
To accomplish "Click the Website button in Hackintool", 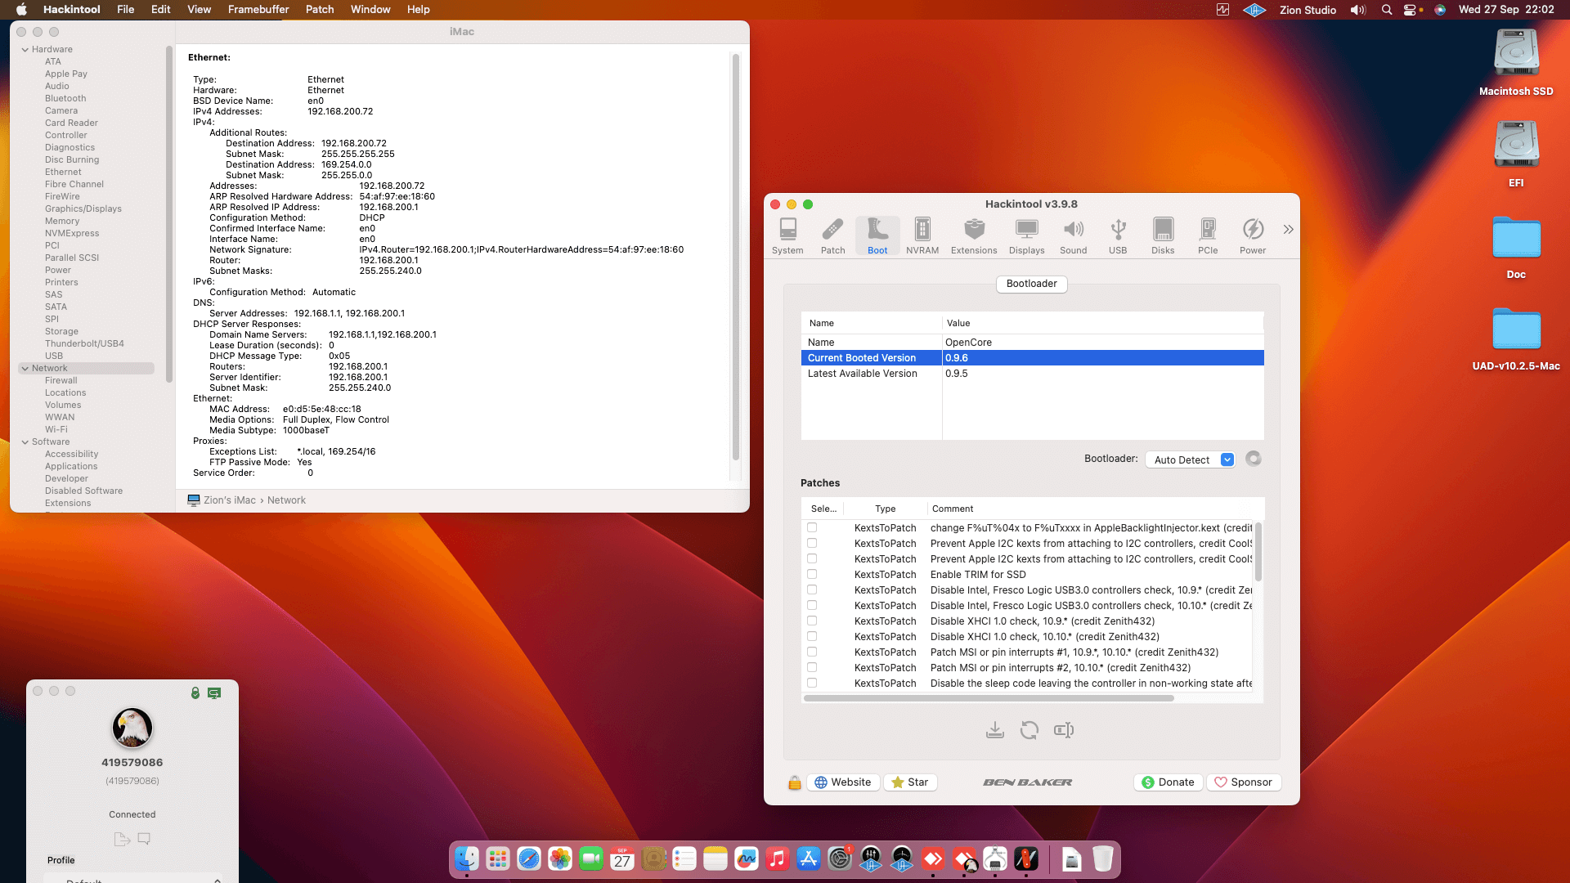I will pos(843,782).
